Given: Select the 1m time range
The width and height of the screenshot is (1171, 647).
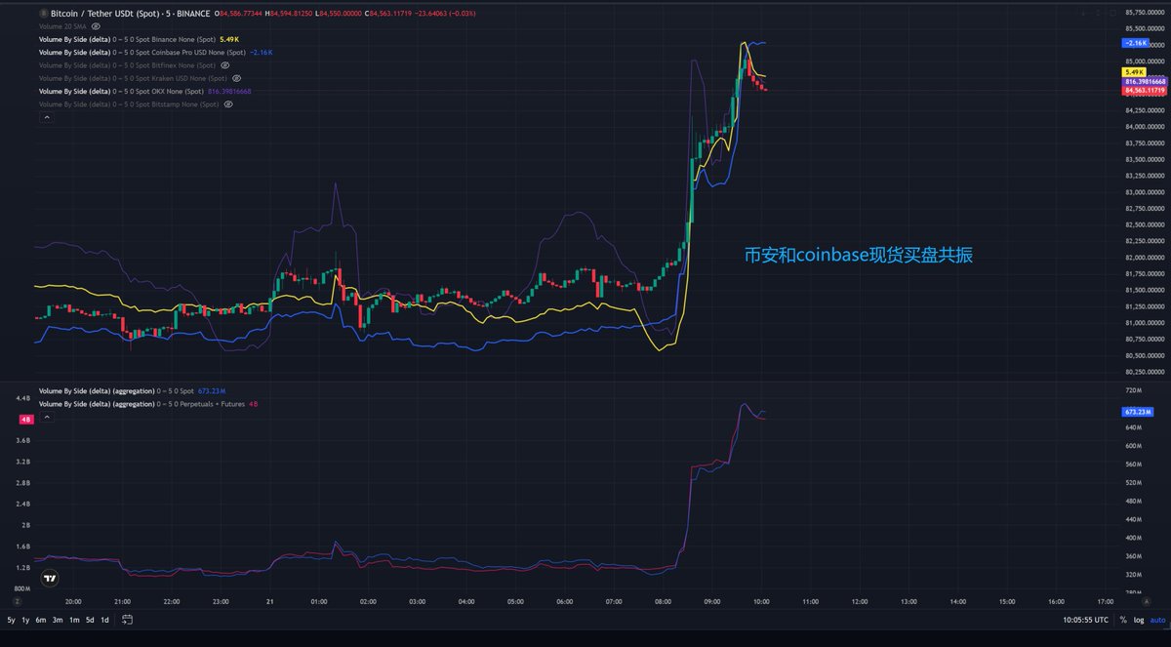Looking at the screenshot, I should 74,620.
